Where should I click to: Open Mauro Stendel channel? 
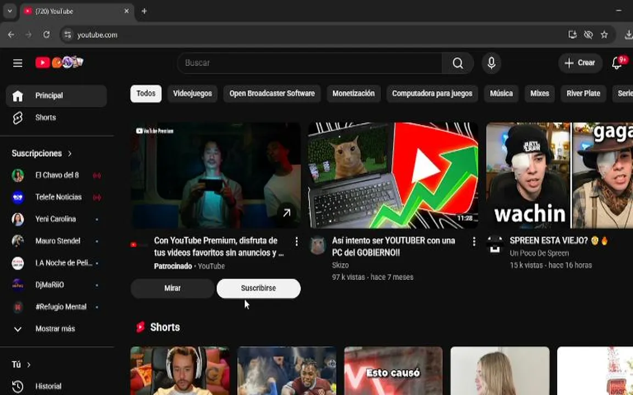57,241
